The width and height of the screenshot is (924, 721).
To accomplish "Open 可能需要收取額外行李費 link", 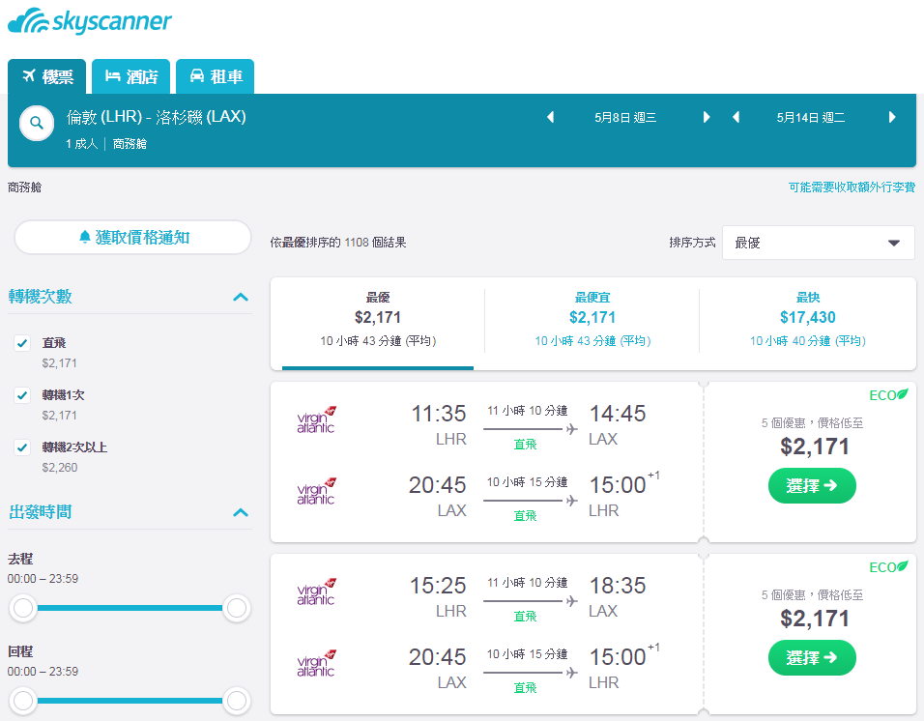I will tap(852, 187).
